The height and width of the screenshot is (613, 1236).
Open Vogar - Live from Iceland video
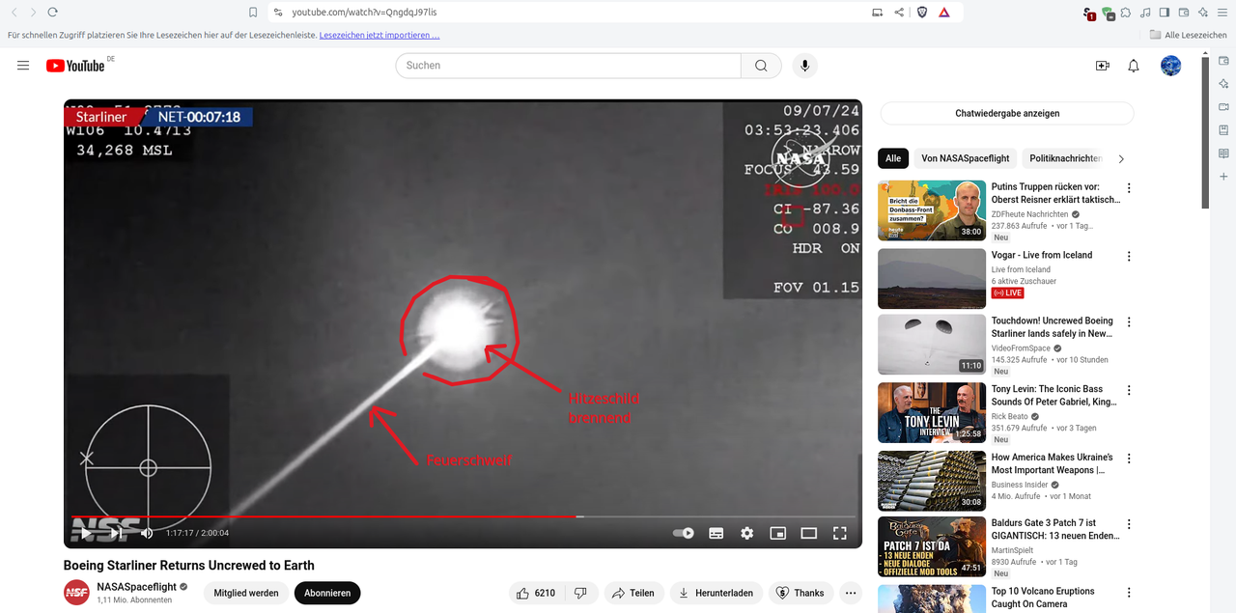[931, 279]
